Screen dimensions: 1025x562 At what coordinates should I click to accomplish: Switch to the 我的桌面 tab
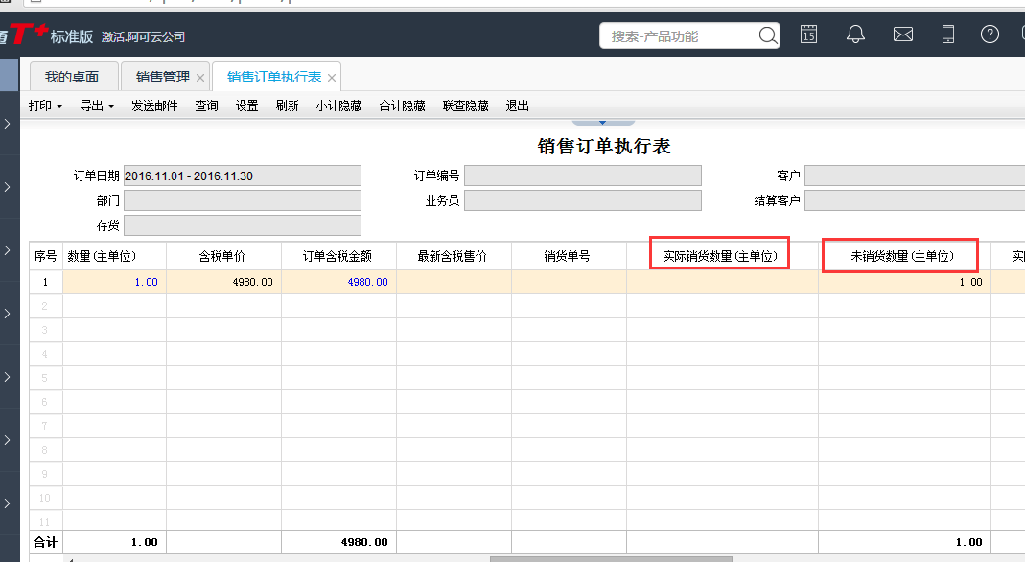coord(72,77)
